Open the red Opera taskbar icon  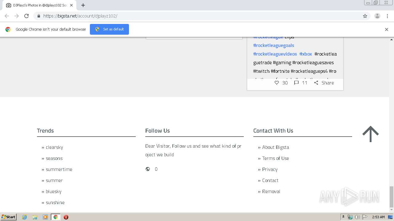66,217
